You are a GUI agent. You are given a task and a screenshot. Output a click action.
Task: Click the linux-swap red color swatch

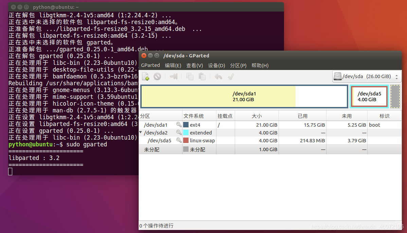pos(186,140)
